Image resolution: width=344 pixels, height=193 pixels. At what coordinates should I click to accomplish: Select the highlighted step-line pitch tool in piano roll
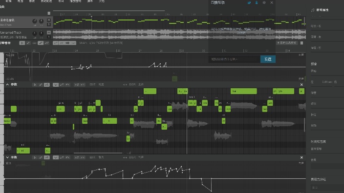tap(41, 43)
